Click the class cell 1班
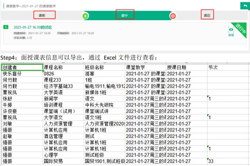 105,80
